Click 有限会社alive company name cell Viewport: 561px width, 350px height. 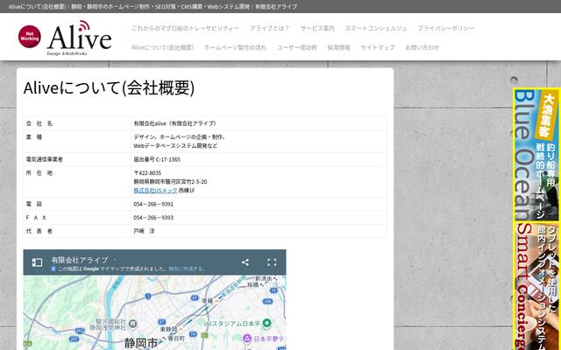click(x=259, y=123)
